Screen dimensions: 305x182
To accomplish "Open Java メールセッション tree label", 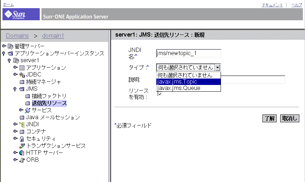I will [x=53, y=117].
